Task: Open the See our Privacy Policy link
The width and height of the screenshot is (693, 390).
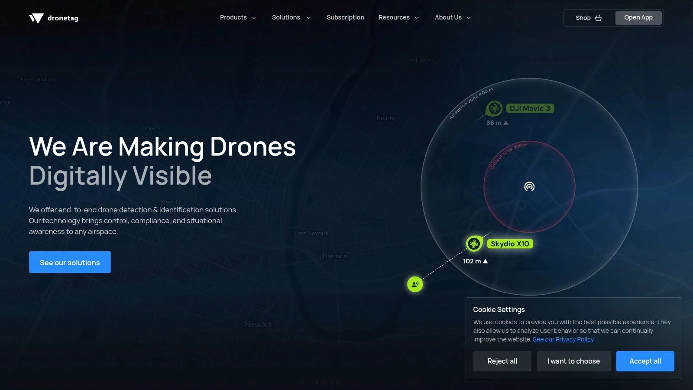Action: 563,339
